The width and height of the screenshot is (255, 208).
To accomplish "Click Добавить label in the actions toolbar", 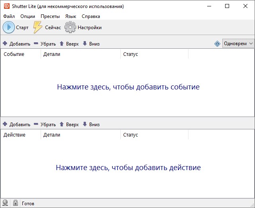I will (x=20, y=125).
